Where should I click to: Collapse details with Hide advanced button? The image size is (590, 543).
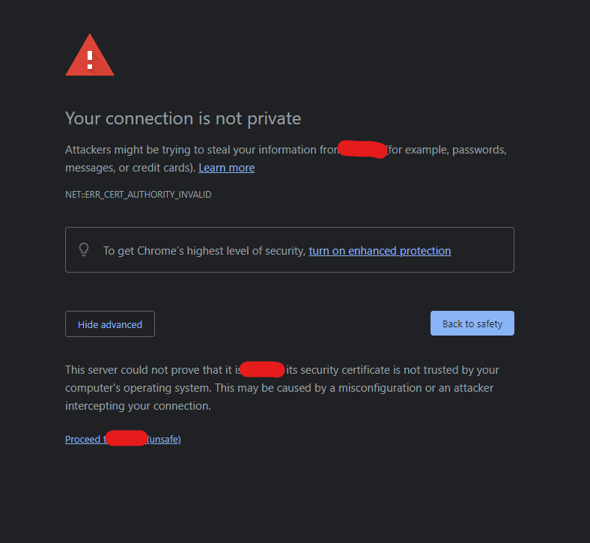pyautogui.click(x=110, y=324)
